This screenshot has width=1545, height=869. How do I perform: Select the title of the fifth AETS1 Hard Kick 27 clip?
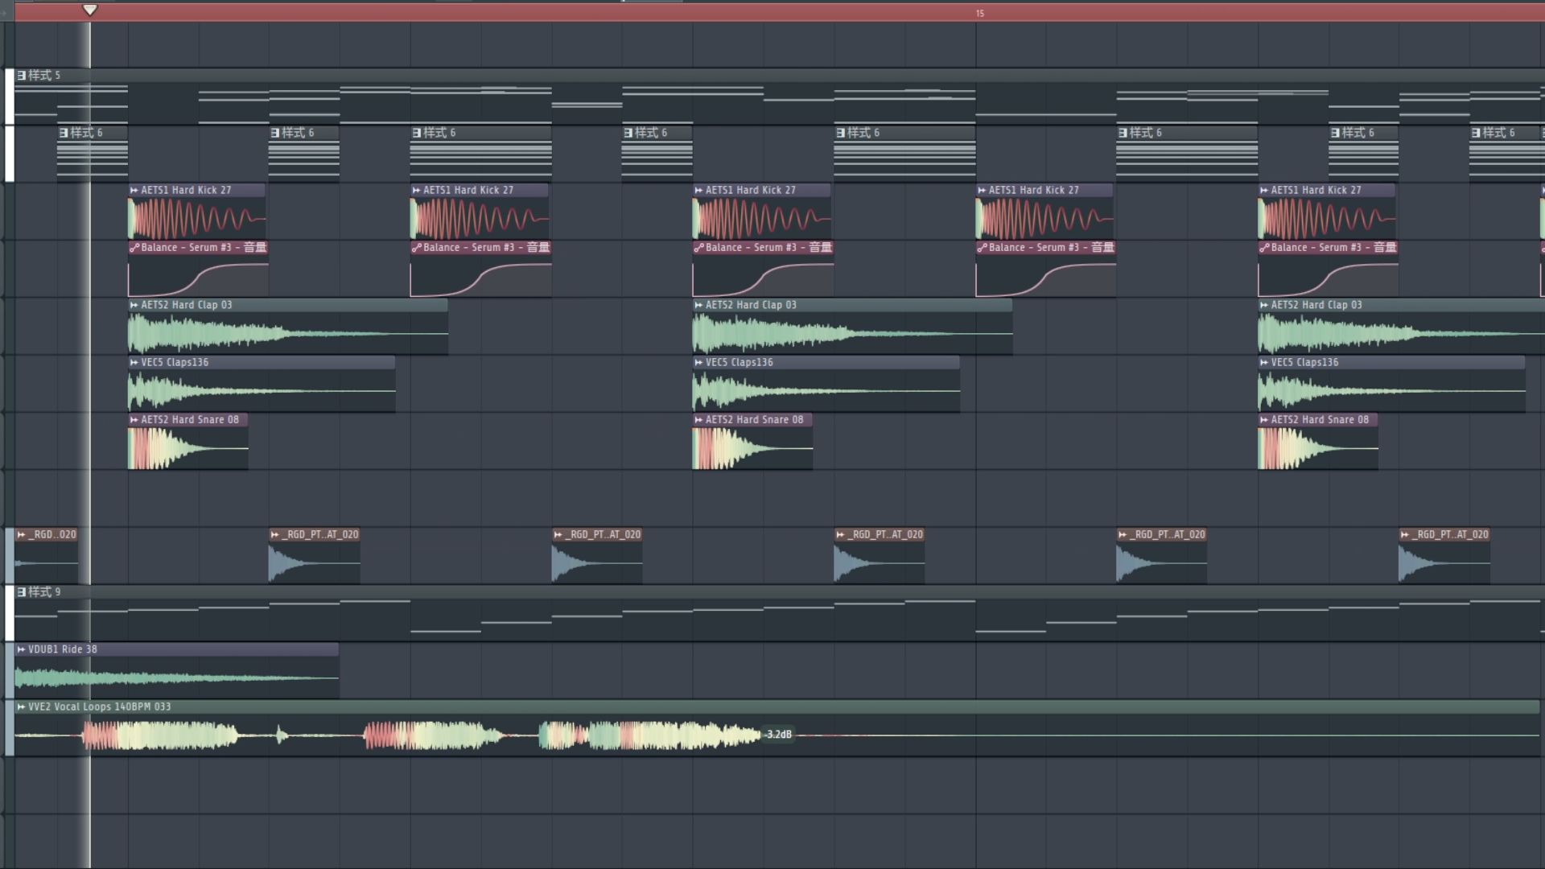(1316, 191)
